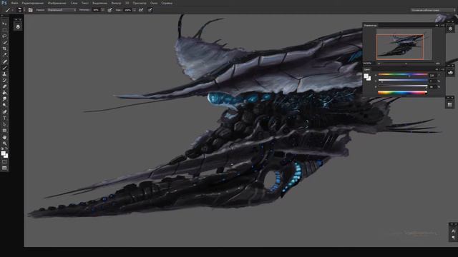Open the Navigator panel menu

tap(442, 26)
